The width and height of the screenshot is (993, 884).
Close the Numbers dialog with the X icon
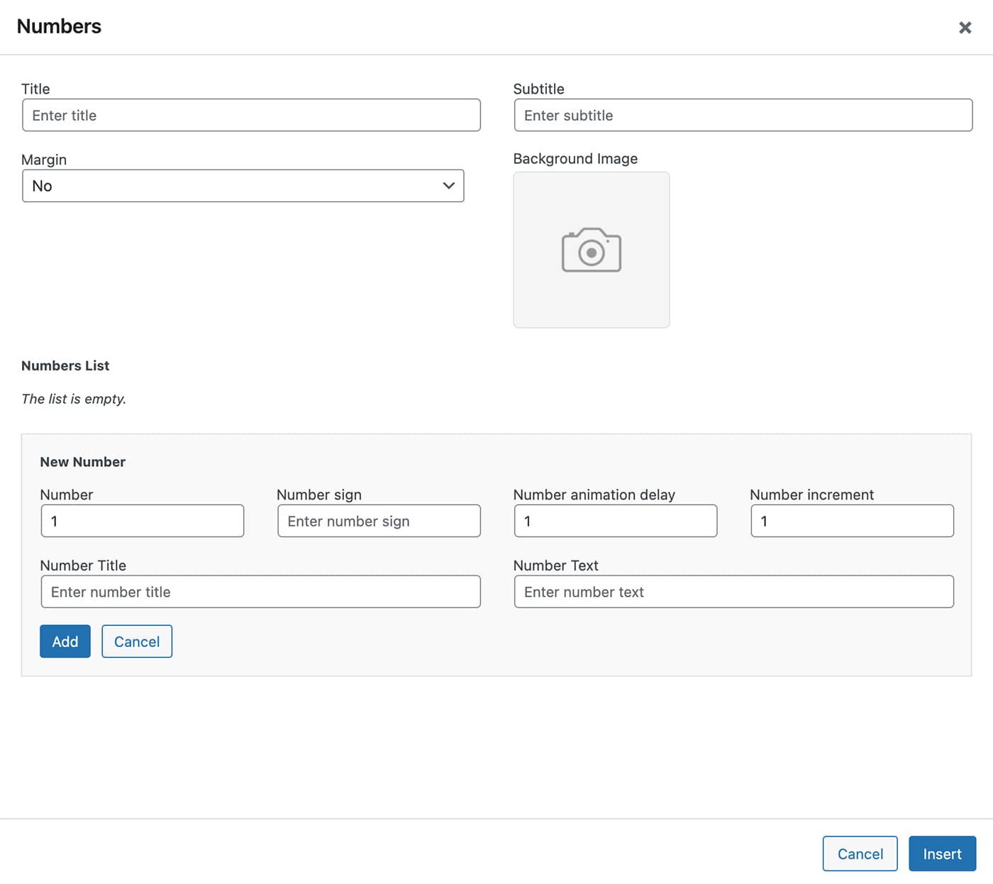(965, 28)
